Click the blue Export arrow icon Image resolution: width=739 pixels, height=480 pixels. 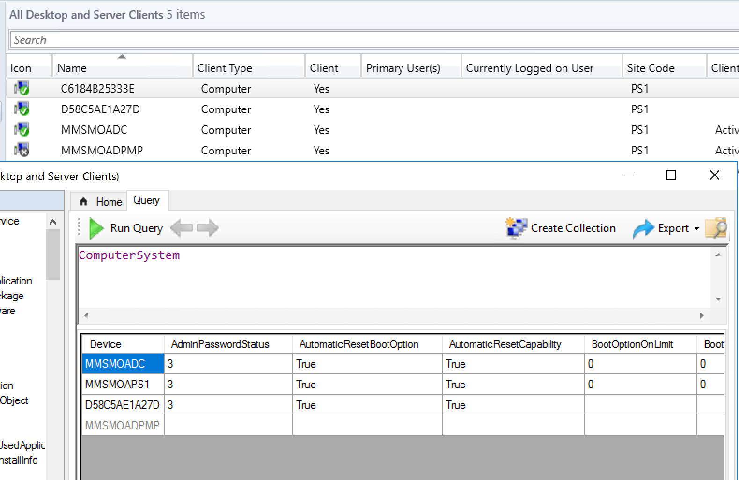tap(643, 228)
